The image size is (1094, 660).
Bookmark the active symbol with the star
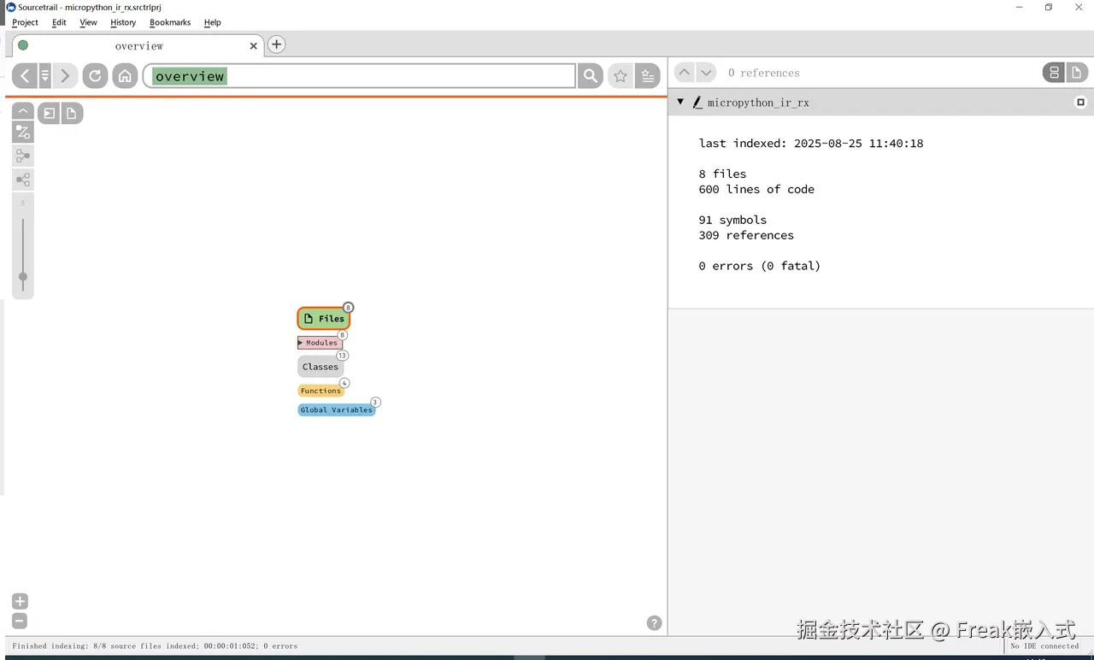tap(621, 76)
